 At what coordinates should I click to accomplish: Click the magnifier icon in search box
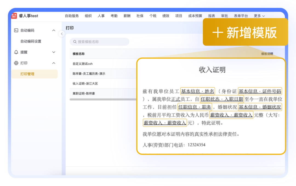click(x=75, y=42)
